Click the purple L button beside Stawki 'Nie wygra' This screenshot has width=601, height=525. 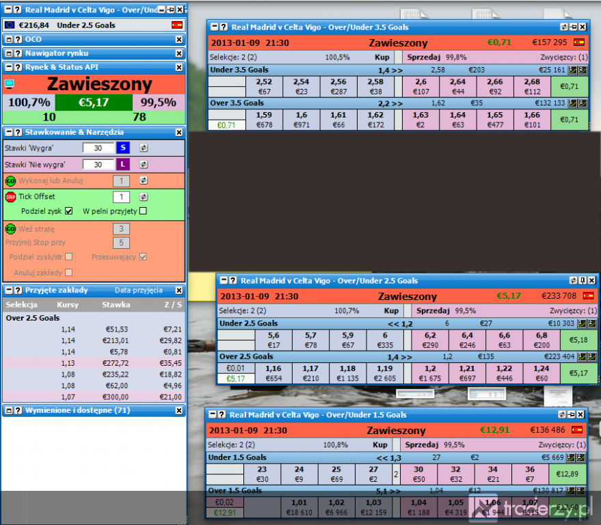(122, 164)
